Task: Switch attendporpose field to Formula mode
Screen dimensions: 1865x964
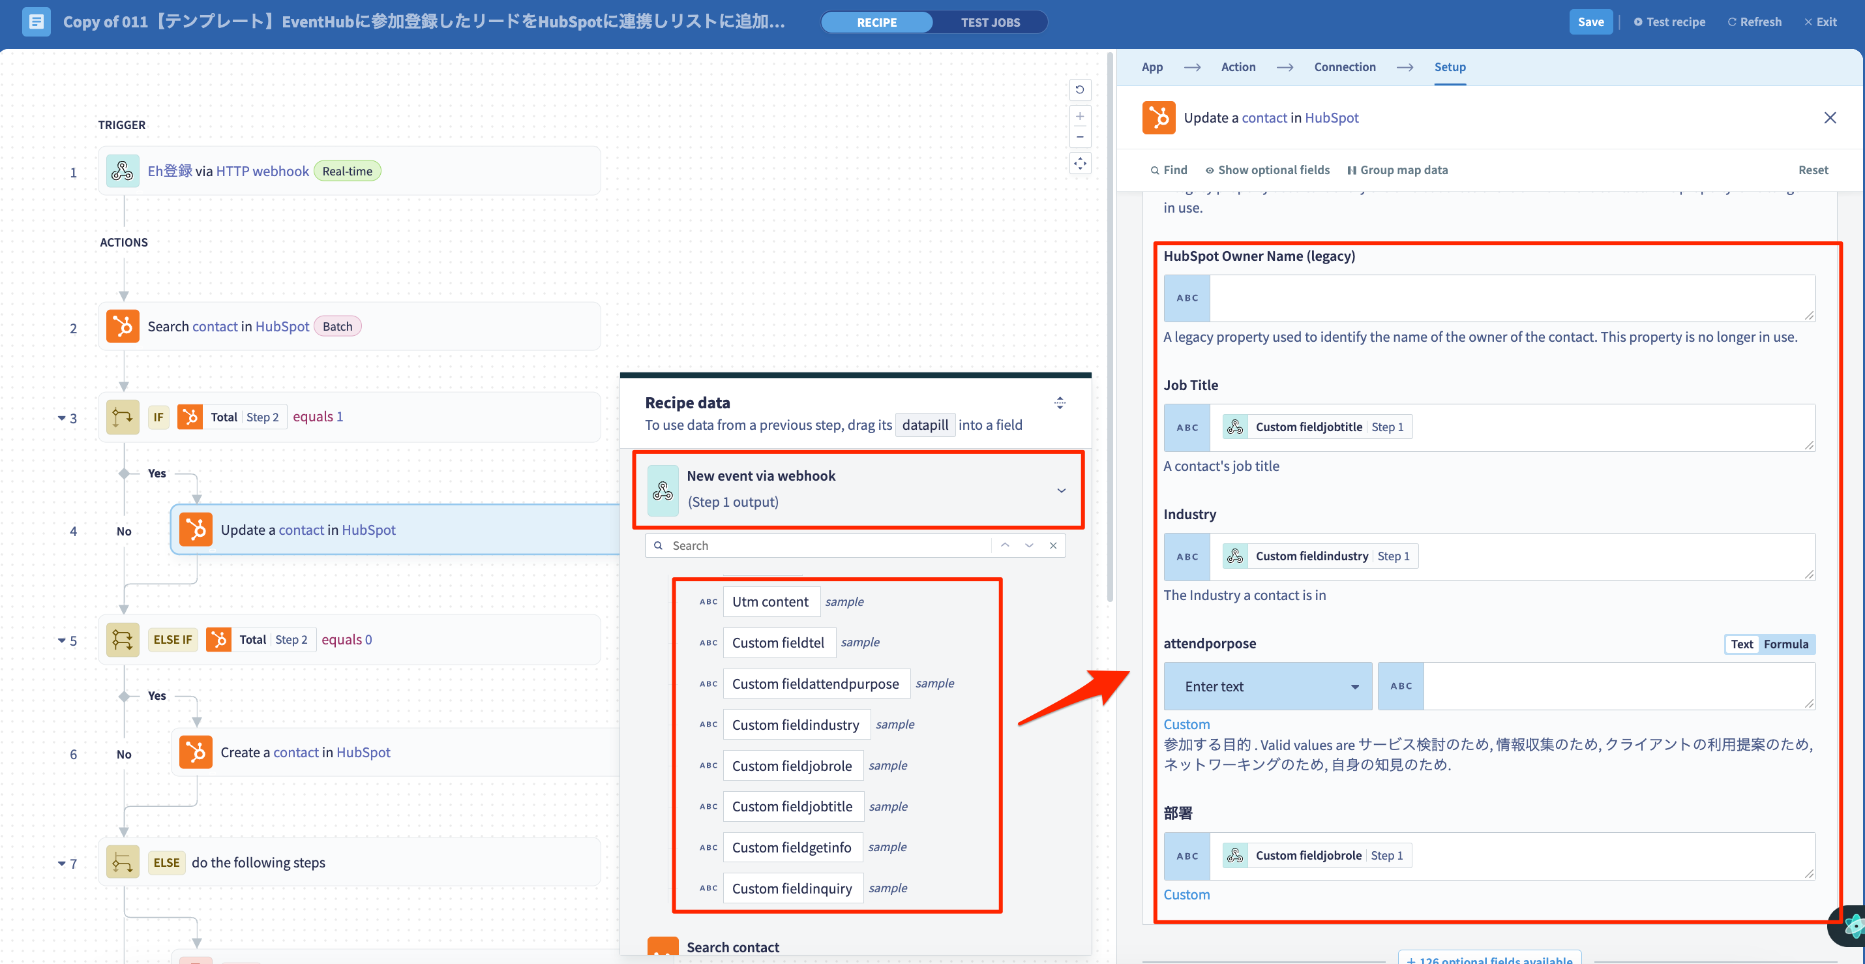Action: coord(1785,644)
